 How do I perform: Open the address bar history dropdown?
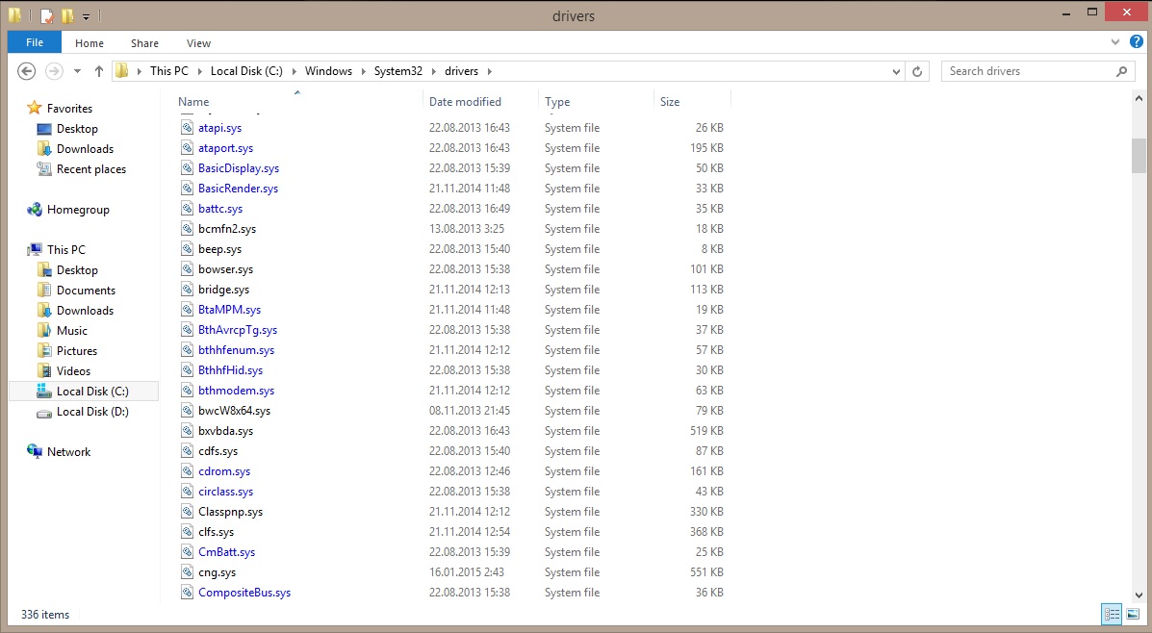(896, 71)
